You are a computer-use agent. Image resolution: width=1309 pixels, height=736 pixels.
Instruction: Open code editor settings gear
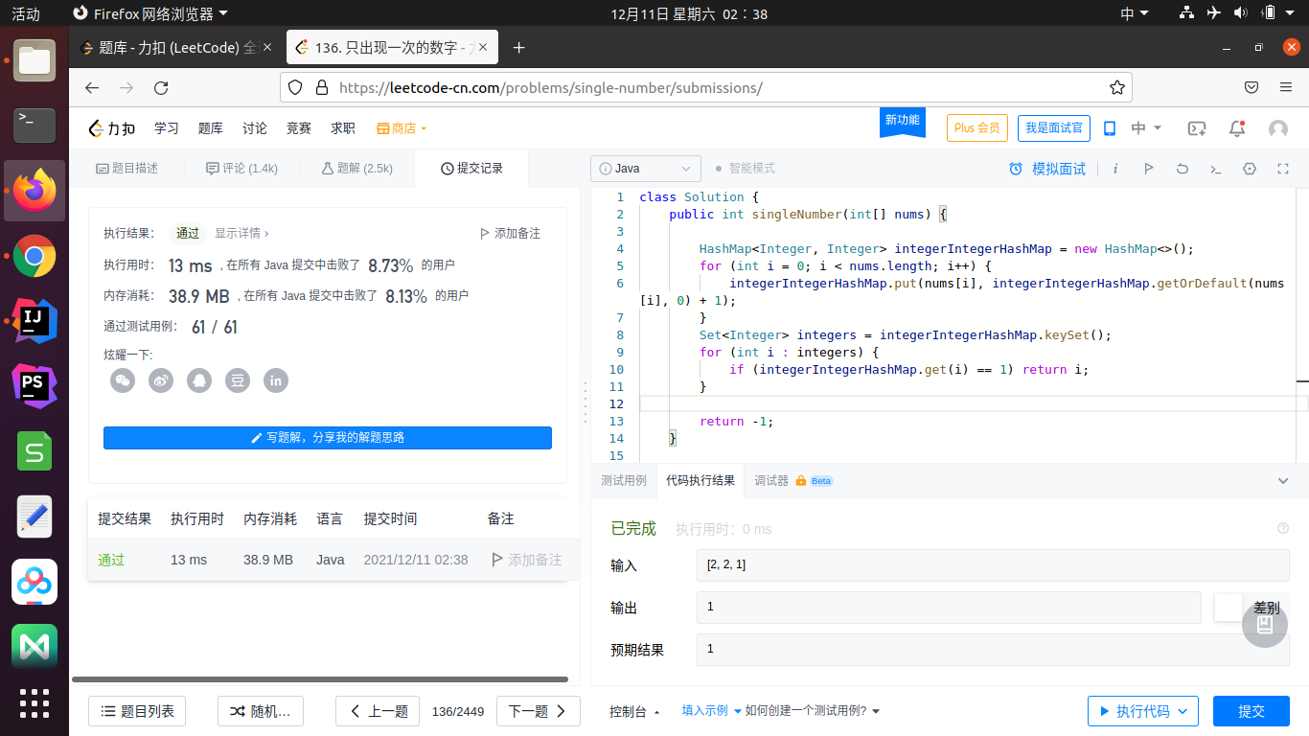point(1250,169)
